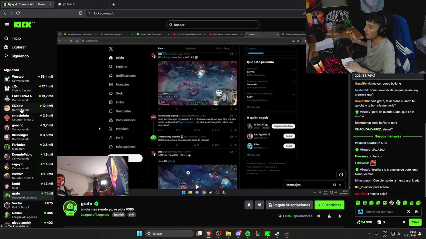Open Discord from the taskbar

click(238, 234)
